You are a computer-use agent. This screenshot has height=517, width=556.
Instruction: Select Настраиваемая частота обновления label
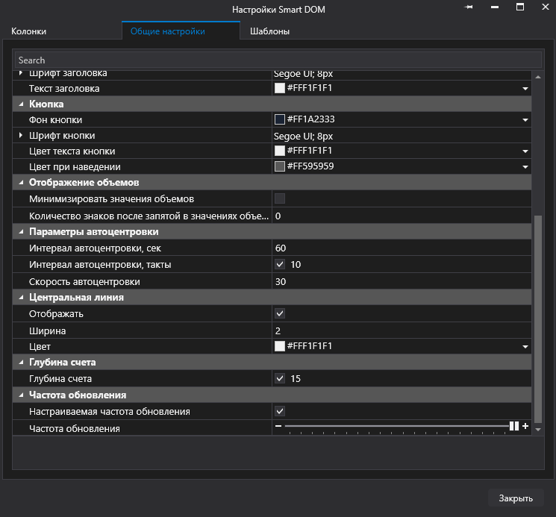pos(110,412)
